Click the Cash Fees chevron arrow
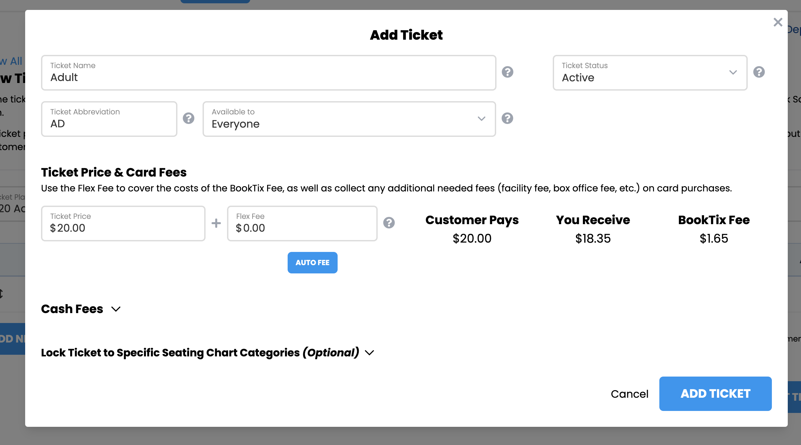Viewport: 801px width, 445px height. 116,309
